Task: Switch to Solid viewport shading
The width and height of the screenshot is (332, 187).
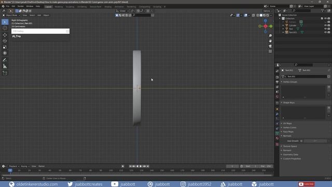Action: pyautogui.click(x=261, y=15)
